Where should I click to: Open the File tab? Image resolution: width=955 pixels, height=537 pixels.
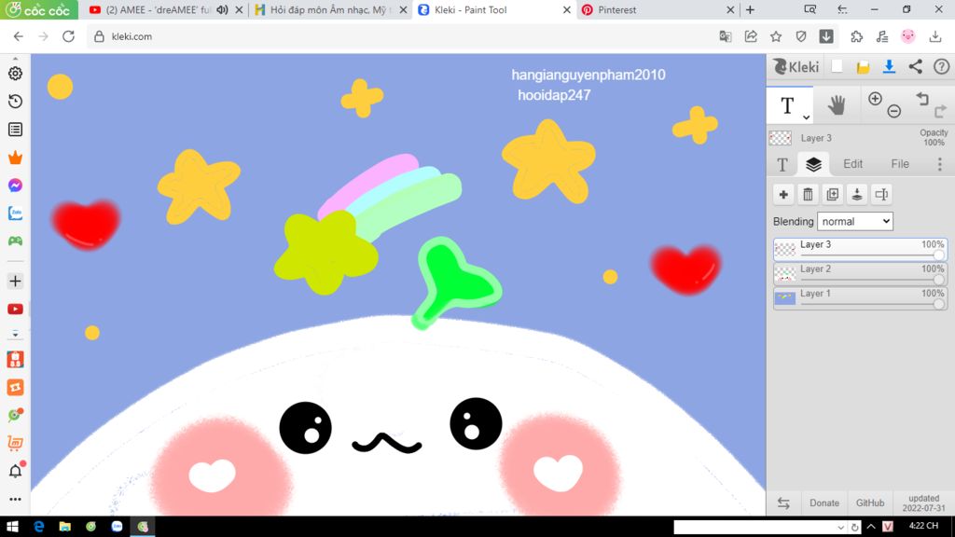click(x=900, y=164)
